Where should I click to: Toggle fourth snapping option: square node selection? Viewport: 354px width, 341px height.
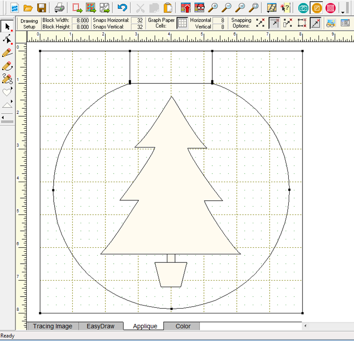302,23
